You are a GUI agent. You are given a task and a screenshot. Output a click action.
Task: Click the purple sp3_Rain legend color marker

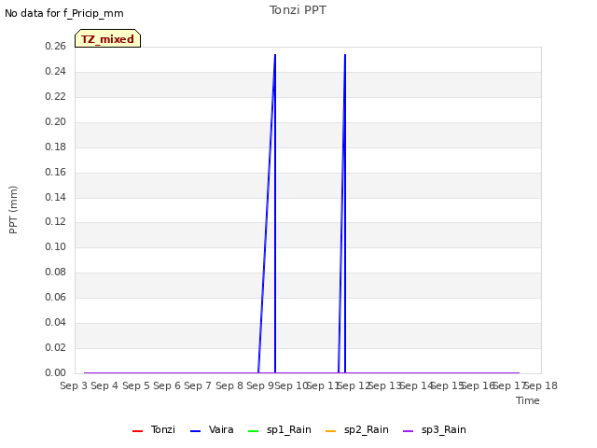pos(409,431)
